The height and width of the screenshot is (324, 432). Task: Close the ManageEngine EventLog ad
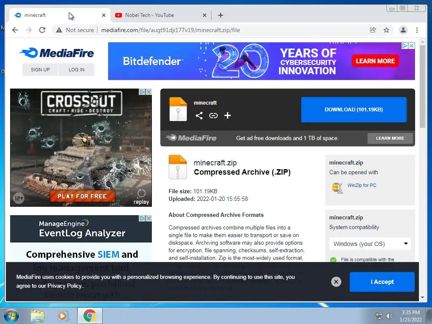click(x=149, y=218)
